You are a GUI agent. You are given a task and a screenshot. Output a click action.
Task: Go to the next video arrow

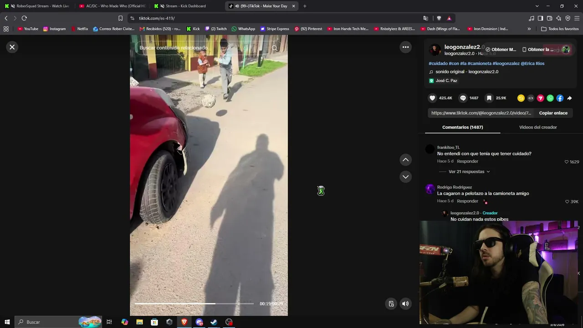click(405, 177)
